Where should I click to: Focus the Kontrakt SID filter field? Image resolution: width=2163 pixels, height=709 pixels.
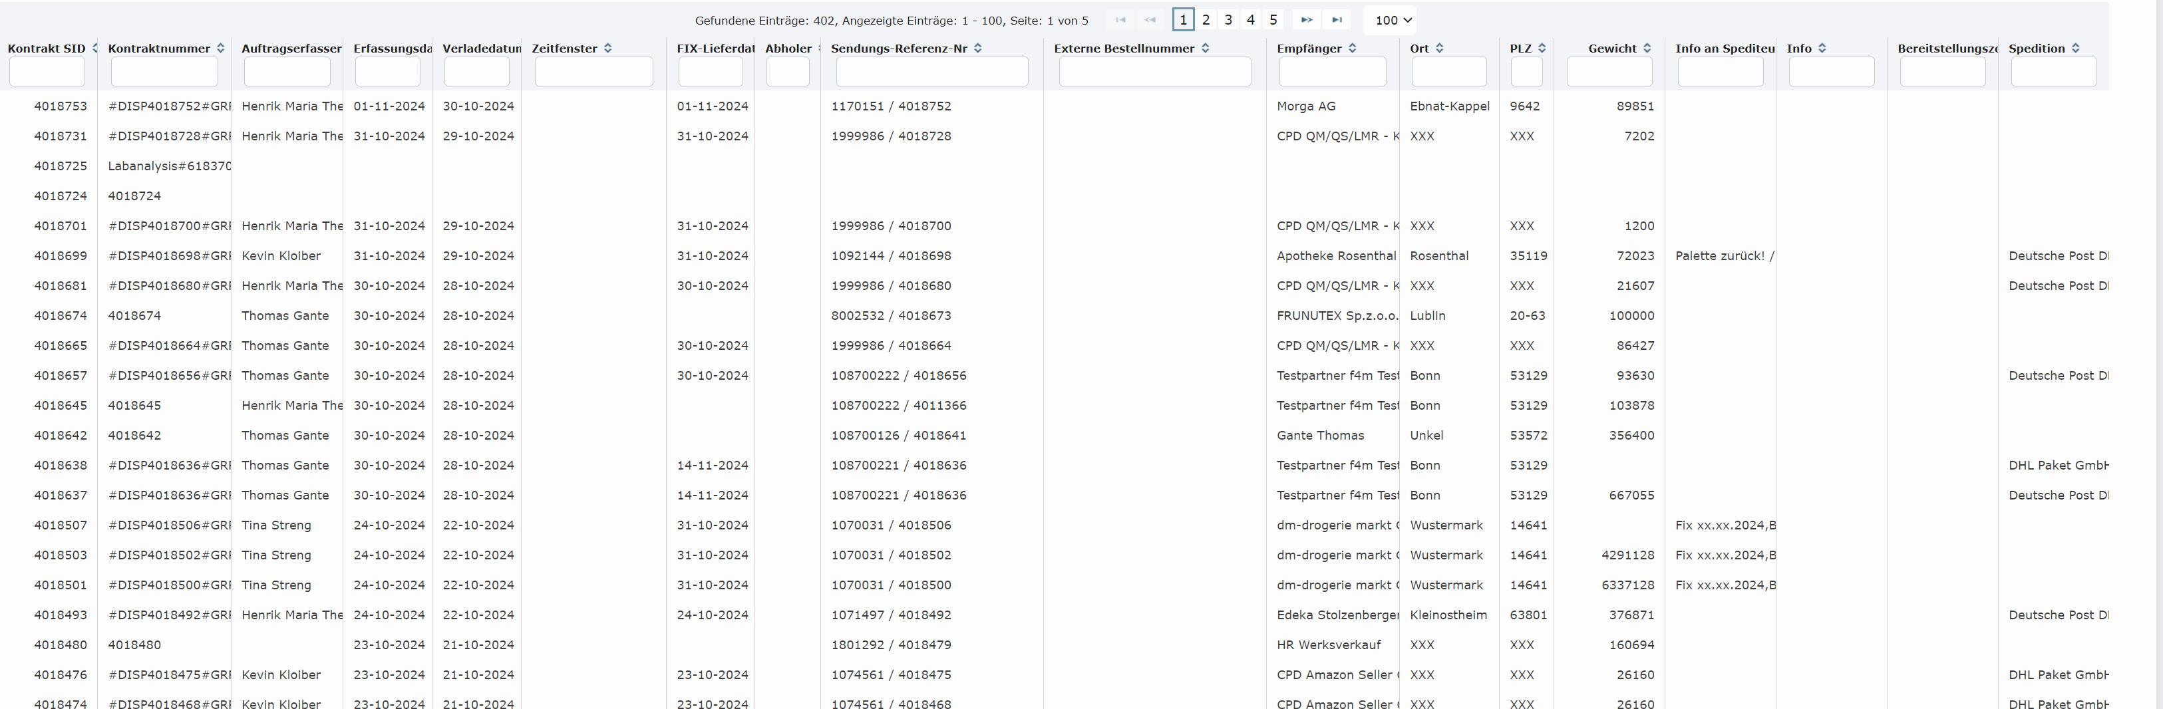(x=47, y=72)
